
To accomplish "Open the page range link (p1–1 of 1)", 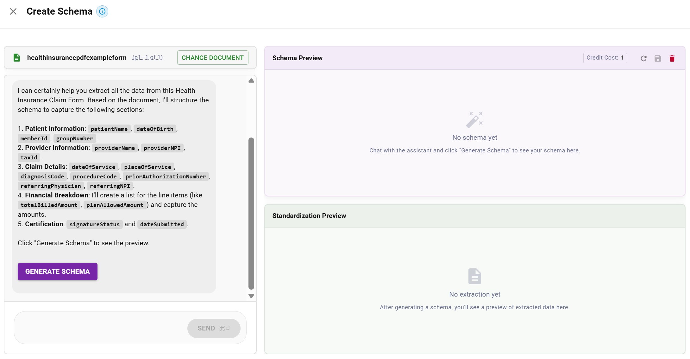I will point(147,57).
